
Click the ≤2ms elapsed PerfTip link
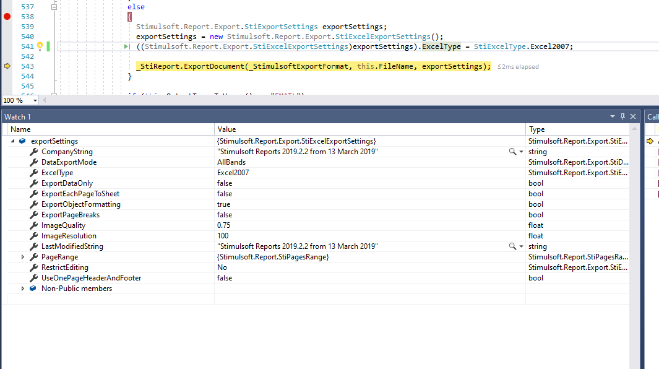coord(518,66)
